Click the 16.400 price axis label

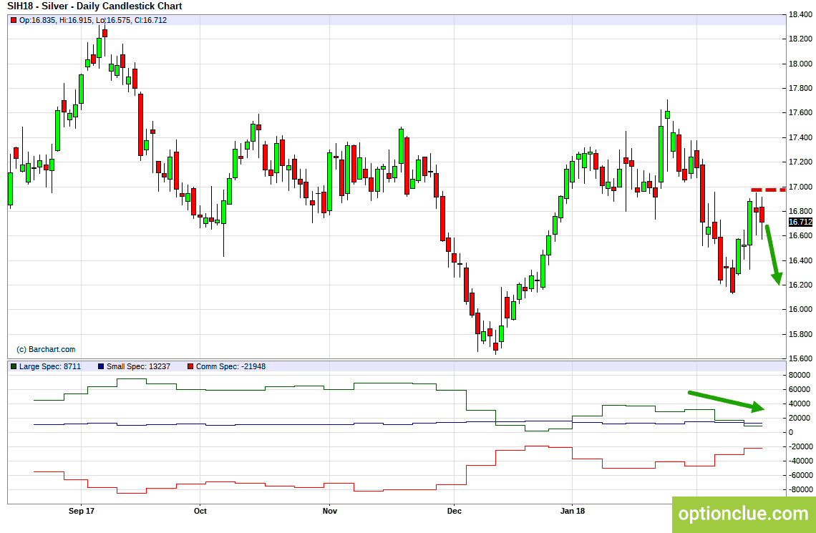point(801,260)
